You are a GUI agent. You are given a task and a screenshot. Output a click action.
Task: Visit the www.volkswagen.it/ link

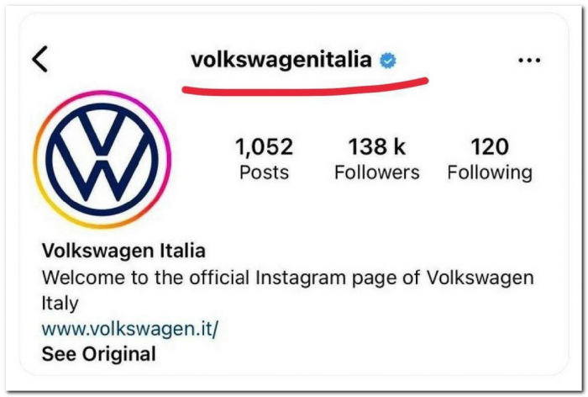[x=129, y=329]
